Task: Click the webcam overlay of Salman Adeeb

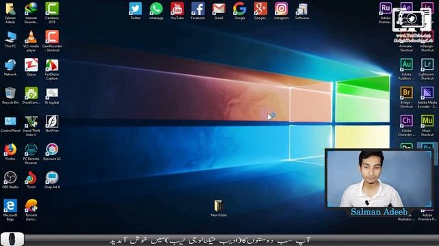Action: [379, 178]
